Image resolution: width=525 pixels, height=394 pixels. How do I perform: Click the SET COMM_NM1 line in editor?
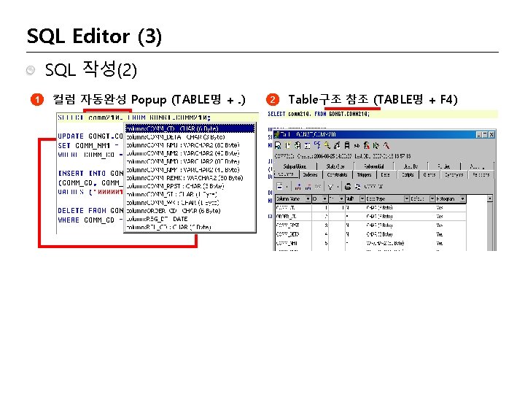[88, 145]
